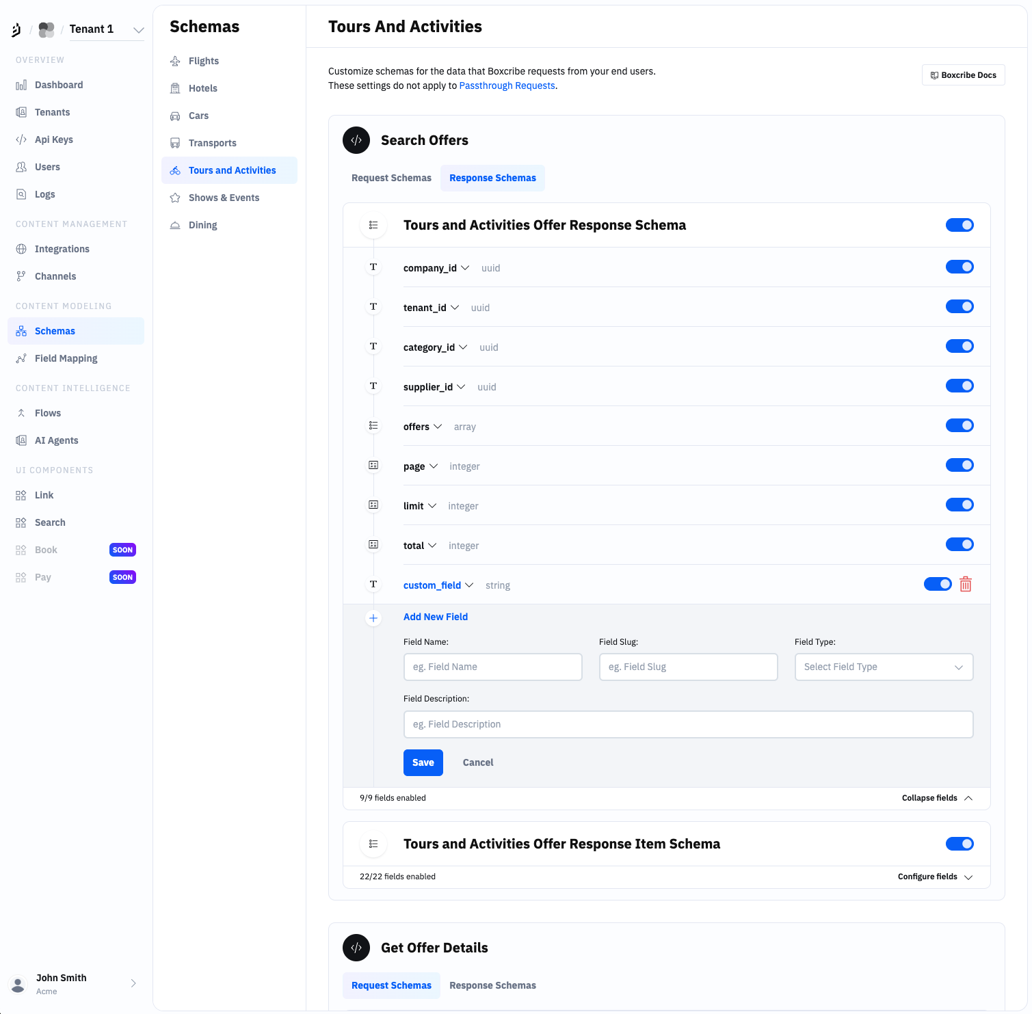
Task: Click the plus icon beside Add New Field
Action: (373, 618)
